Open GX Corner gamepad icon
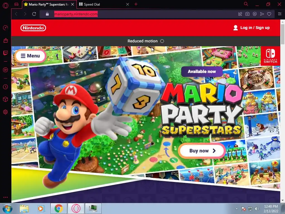This screenshot has width=285, height=214. (x=16, y=4)
